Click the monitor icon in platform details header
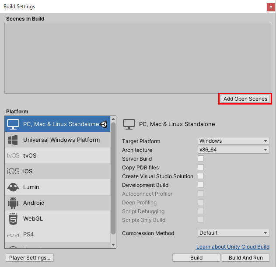Viewport: 276px width, 267px height. point(129,124)
